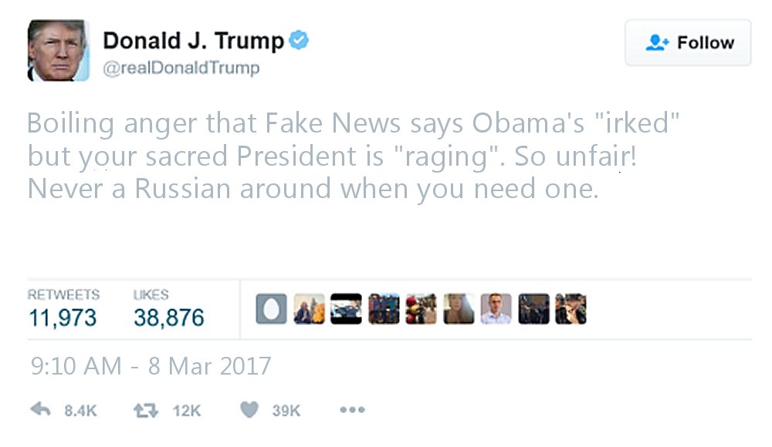772x447 pixels.
Task: Open the default egg avatar liker
Action: point(271,309)
